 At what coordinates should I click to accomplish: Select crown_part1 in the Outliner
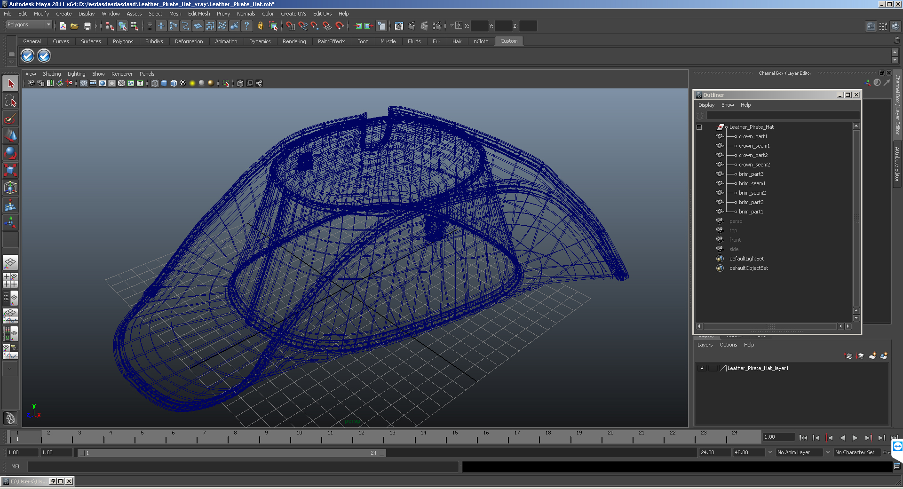coord(753,136)
